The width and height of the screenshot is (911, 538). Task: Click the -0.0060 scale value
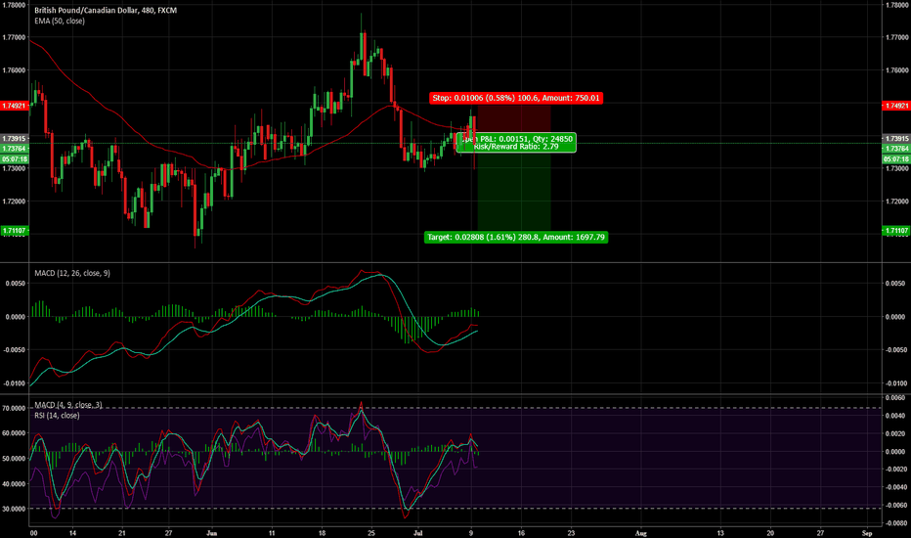(894, 506)
